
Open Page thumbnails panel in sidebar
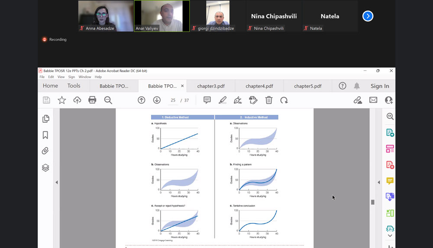click(x=45, y=119)
